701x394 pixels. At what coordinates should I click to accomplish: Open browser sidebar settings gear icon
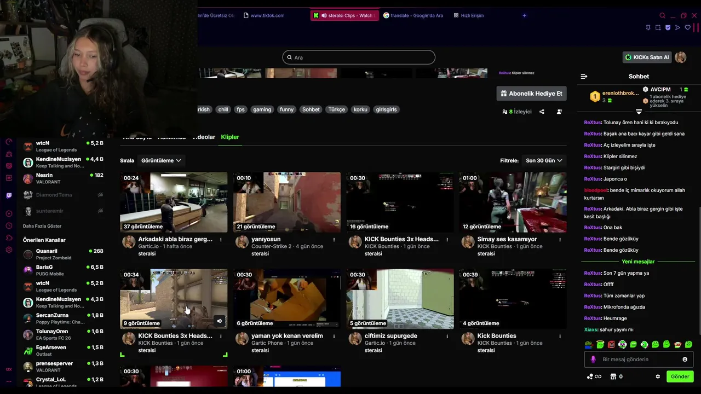9,250
